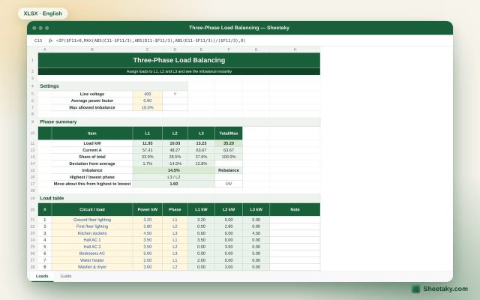This screenshot has height=300, width=480.
Task: Click the XLSX · English badge
Action: point(43,13)
